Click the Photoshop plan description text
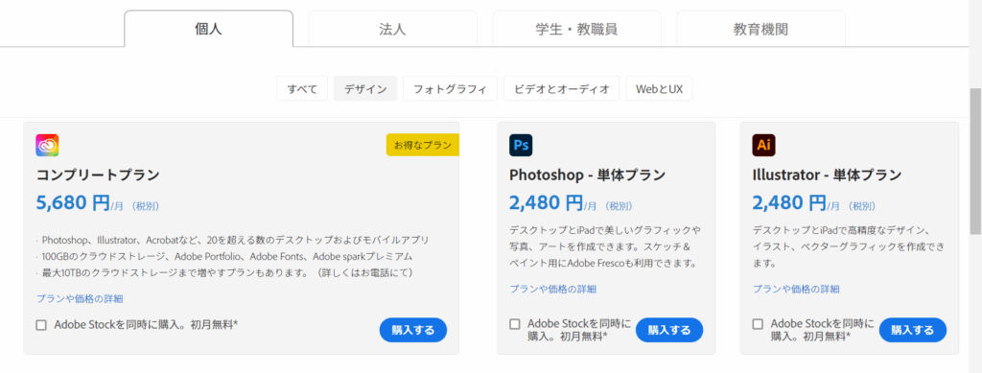This screenshot has width=982, height=373. coord(606,246)
